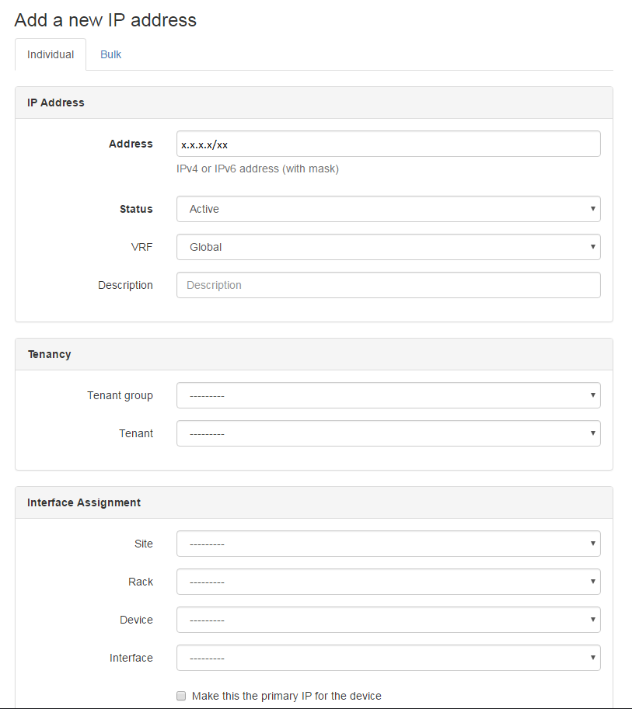Click the Interface dropdown arrow
Screen dimensions: 632x709
pos(592,658)
